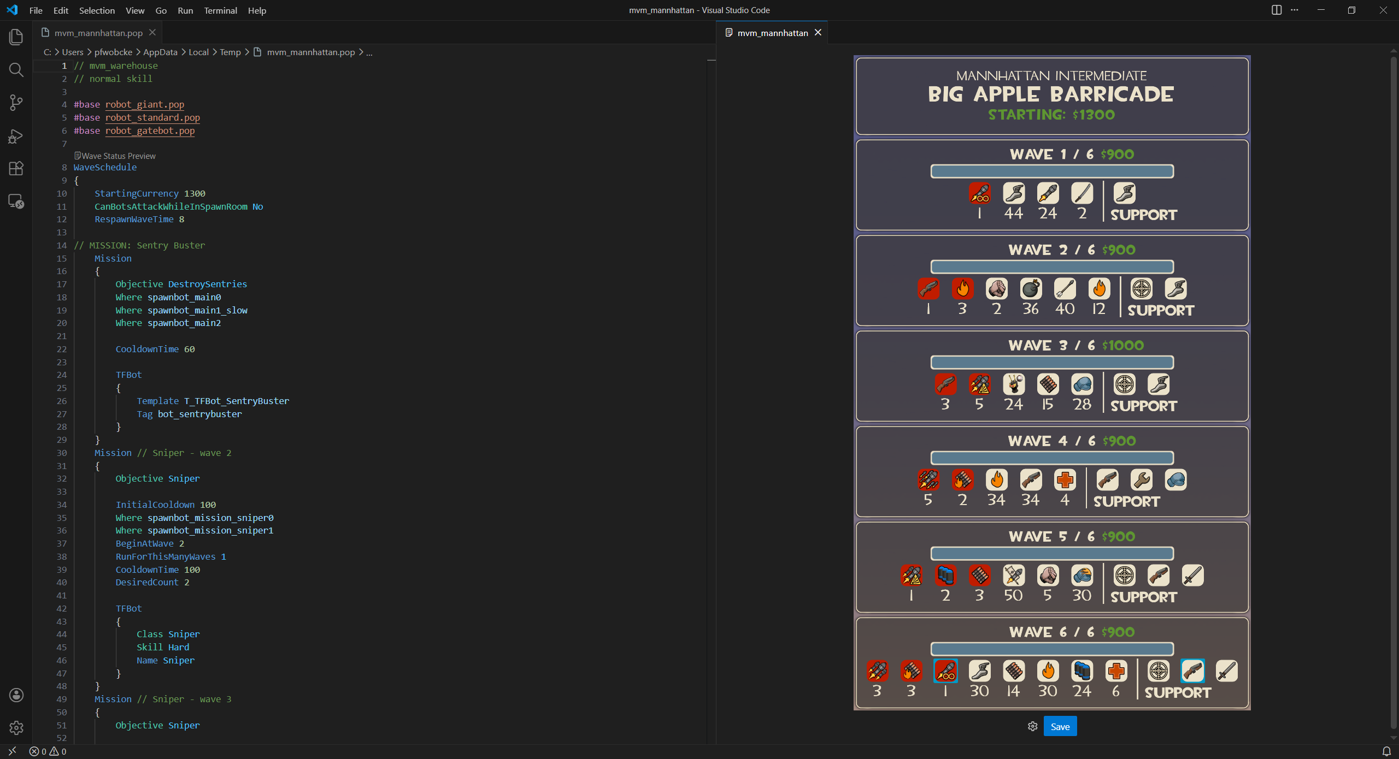The width and height of the screenshot is (1399, 759).
Task: Open the Run and Debug view
Action: tap(16, 135)
